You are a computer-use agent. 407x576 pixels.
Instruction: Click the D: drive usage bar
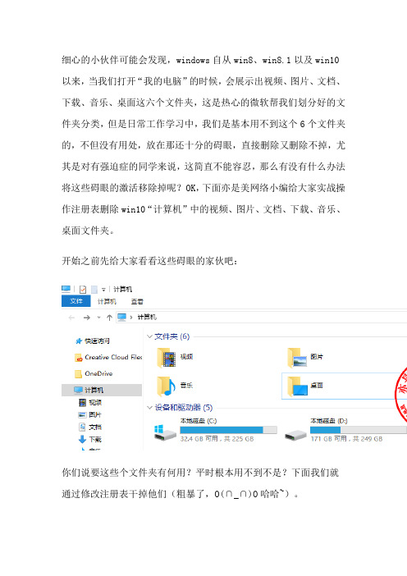pos(358,430)
